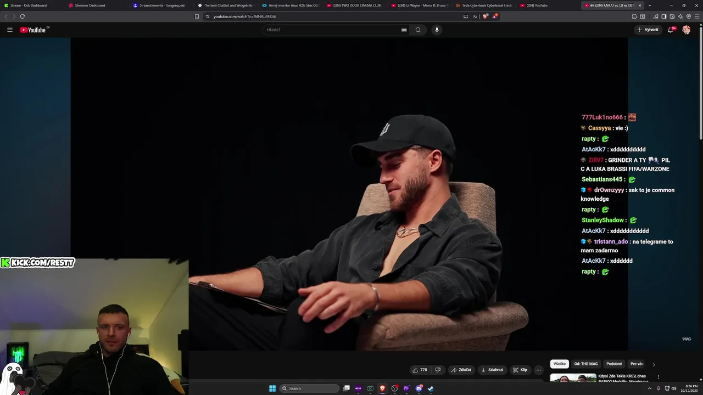Switch to Herný monitor Asus ROG Strix tab
The width and height of the screenshot is (703, 395).
[291, 5]
